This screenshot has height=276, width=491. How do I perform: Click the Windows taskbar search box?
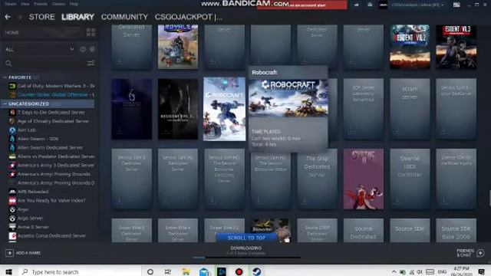pyautogui.click(x=80, y=271)
